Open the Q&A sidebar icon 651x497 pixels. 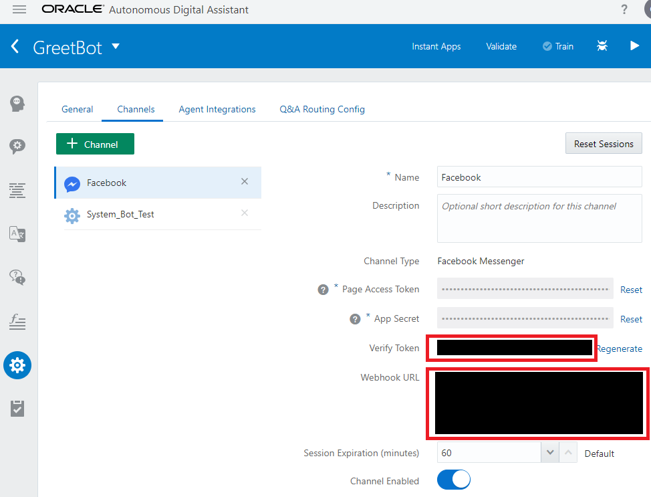coord(17,277)
